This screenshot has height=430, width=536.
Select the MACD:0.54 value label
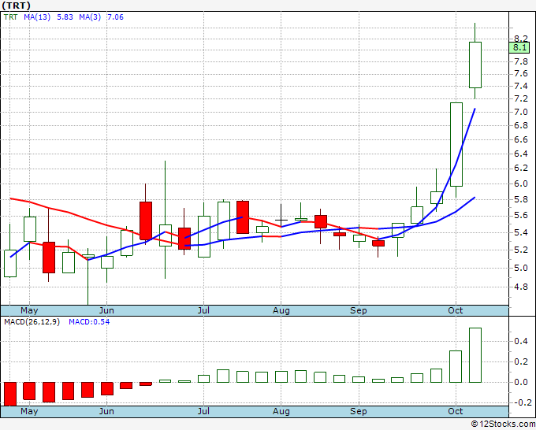pos(91,322)
